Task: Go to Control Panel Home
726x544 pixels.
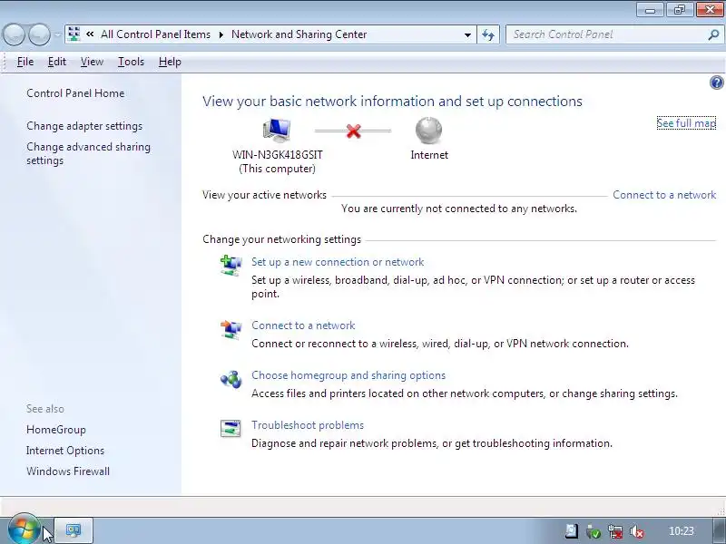Action: click(x=75, y=93)
